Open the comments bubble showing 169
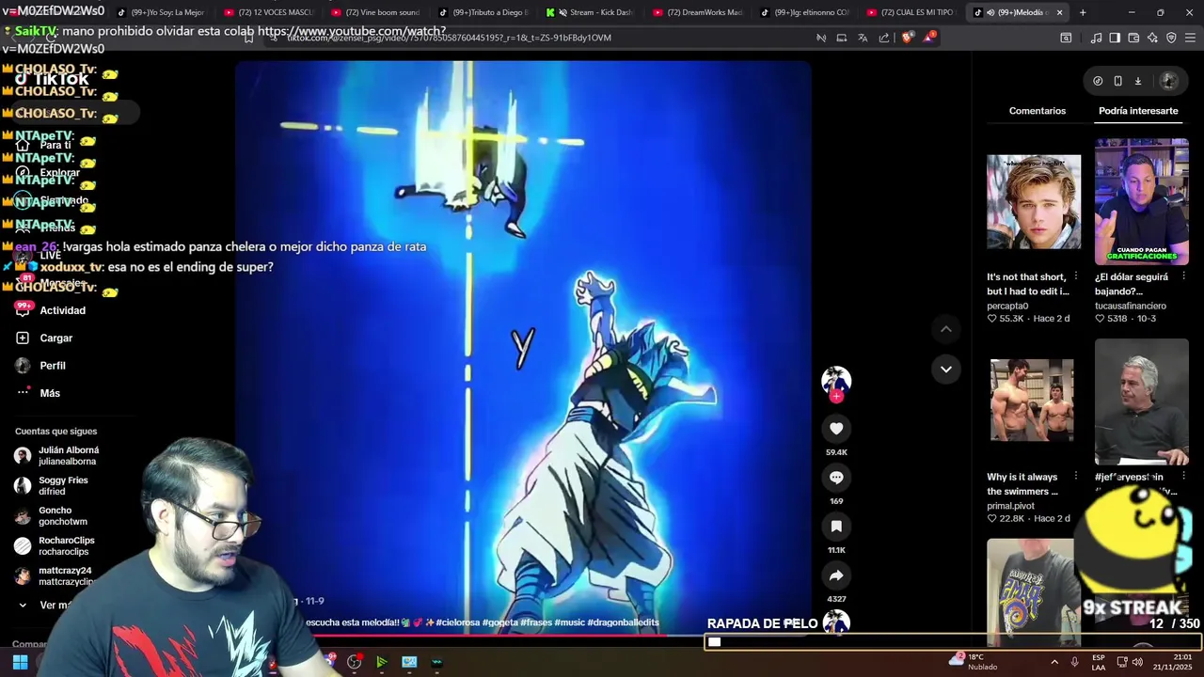 click(836, 478)
